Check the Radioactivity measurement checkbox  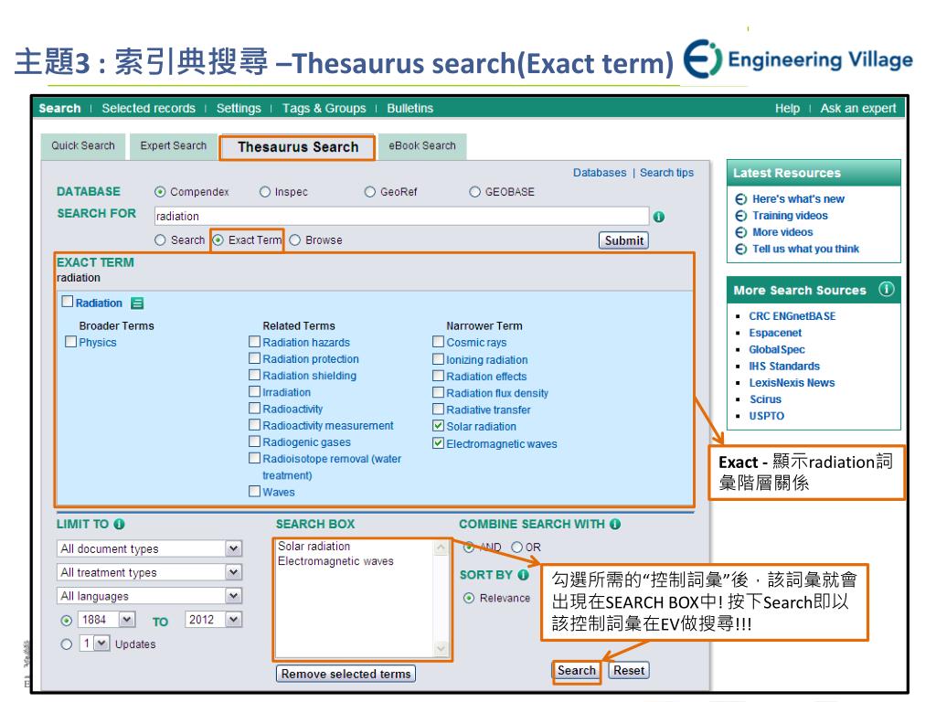point(255,424)
